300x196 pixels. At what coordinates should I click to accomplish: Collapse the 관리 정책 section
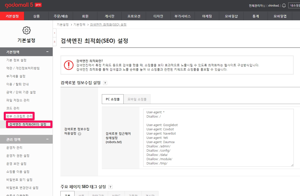point(47,139)
